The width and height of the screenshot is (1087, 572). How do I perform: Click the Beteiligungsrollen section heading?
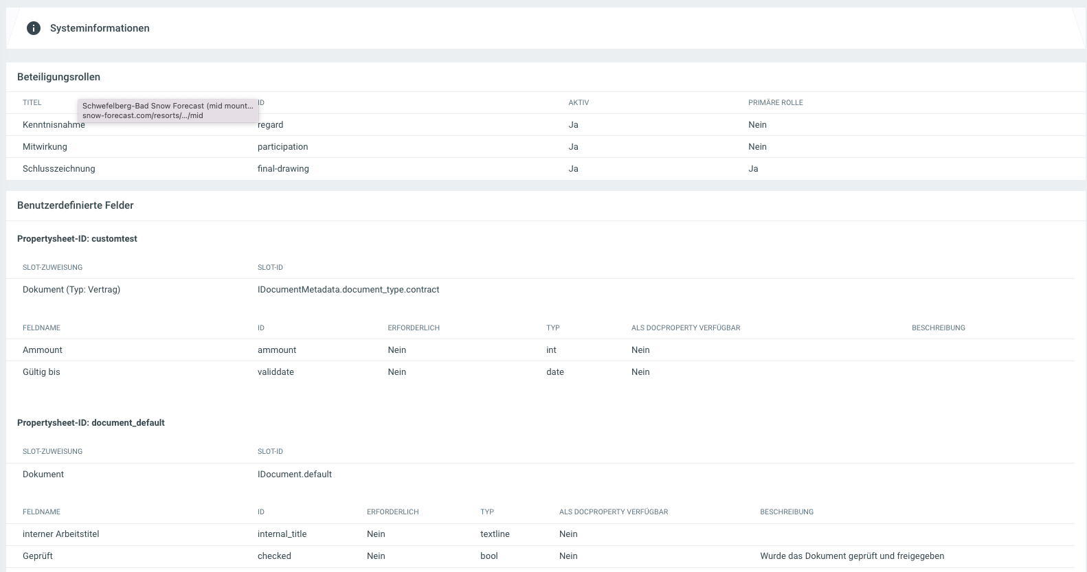point(58,77)
